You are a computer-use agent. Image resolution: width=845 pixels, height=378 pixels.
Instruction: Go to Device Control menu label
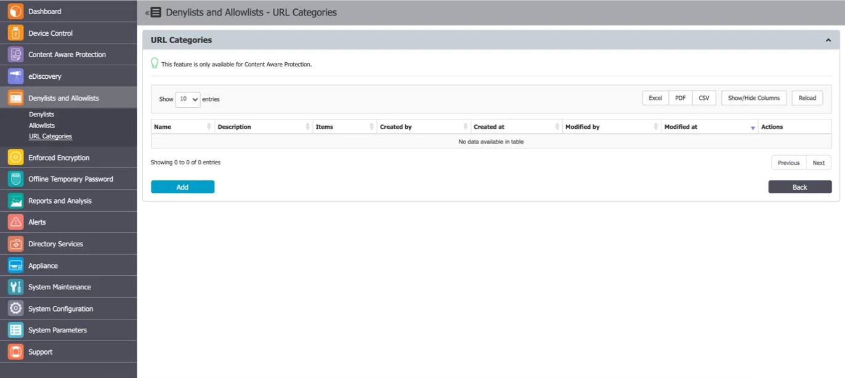[x=51, y=33]
